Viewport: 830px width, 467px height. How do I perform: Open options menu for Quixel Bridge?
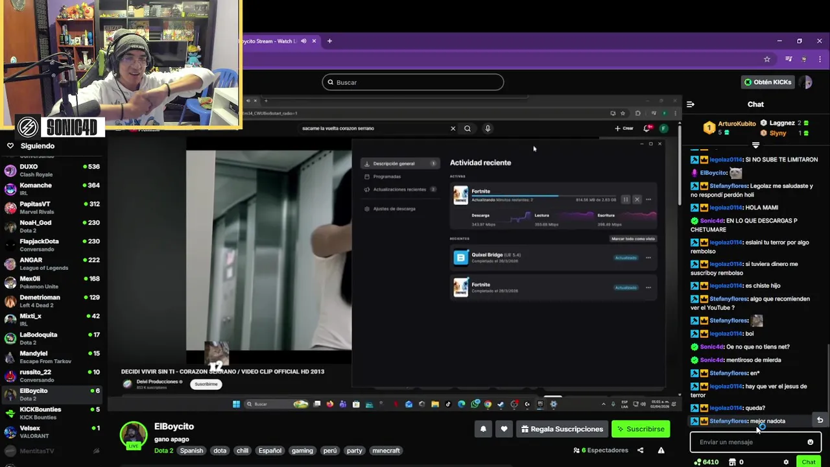648,257
